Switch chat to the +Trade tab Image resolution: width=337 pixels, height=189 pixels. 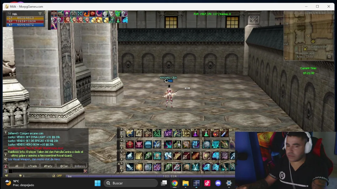coord(32,166)
